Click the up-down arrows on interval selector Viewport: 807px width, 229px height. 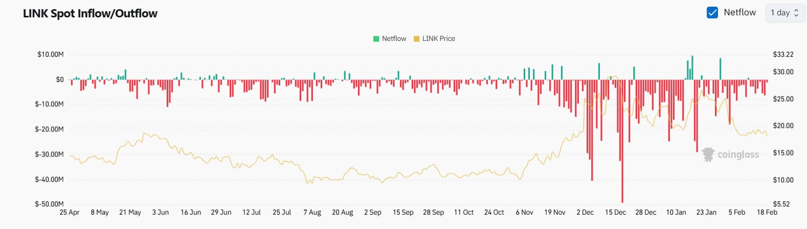(796, 13)
